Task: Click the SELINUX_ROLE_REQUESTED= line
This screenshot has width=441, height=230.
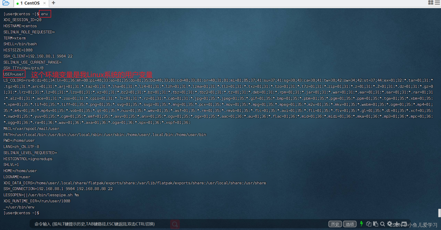Action: 29,32
